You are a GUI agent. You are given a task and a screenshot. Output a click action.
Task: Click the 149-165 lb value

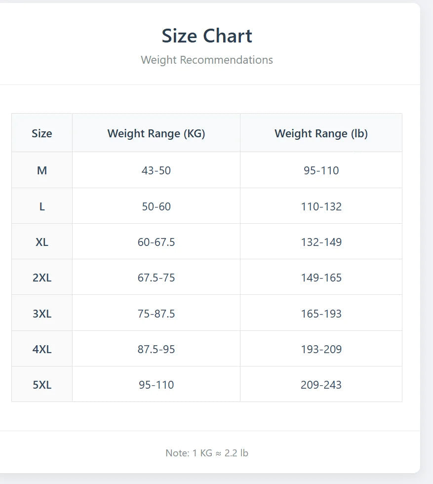(321, 278)
